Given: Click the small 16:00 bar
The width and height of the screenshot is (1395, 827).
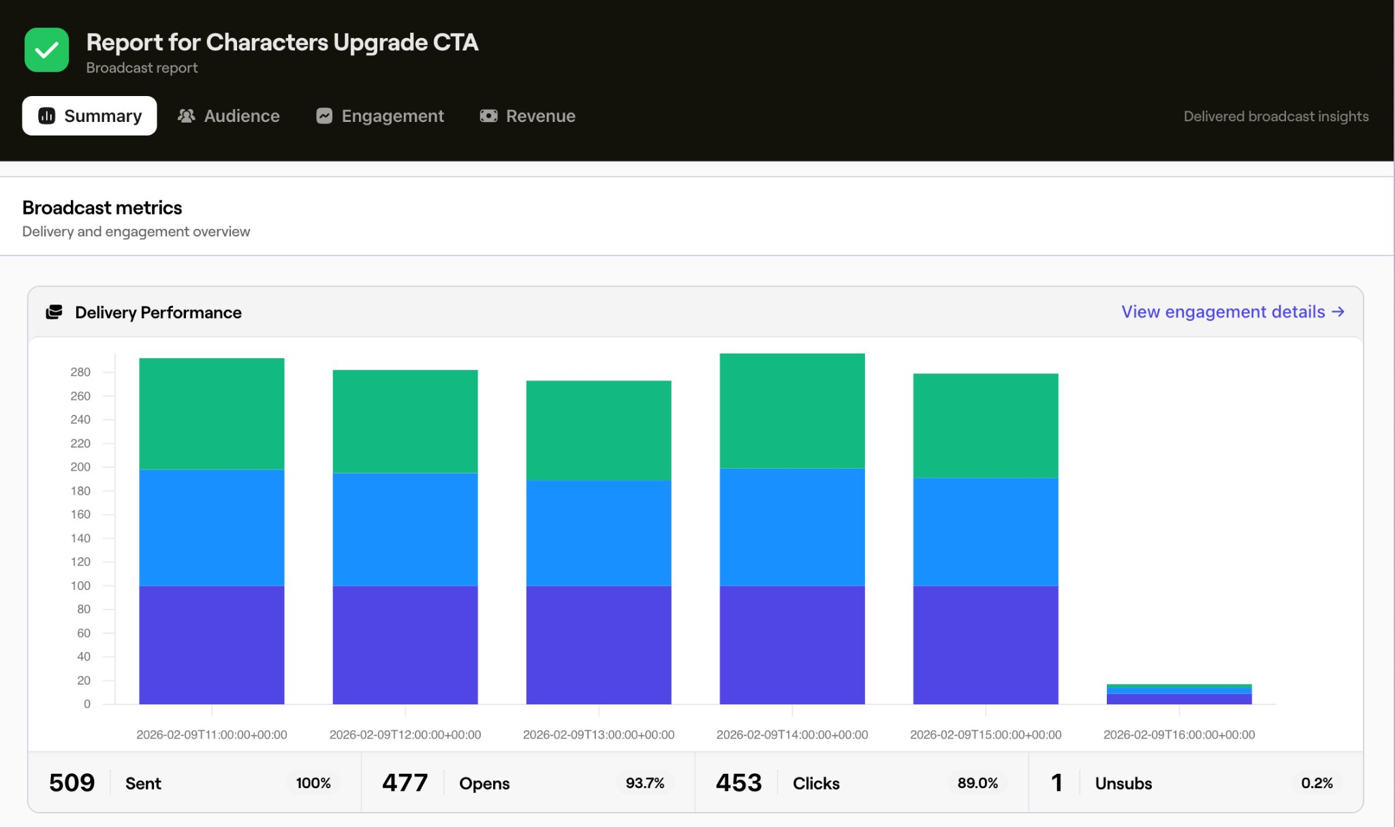Looking at the screenshot, I should (1178, 695).
